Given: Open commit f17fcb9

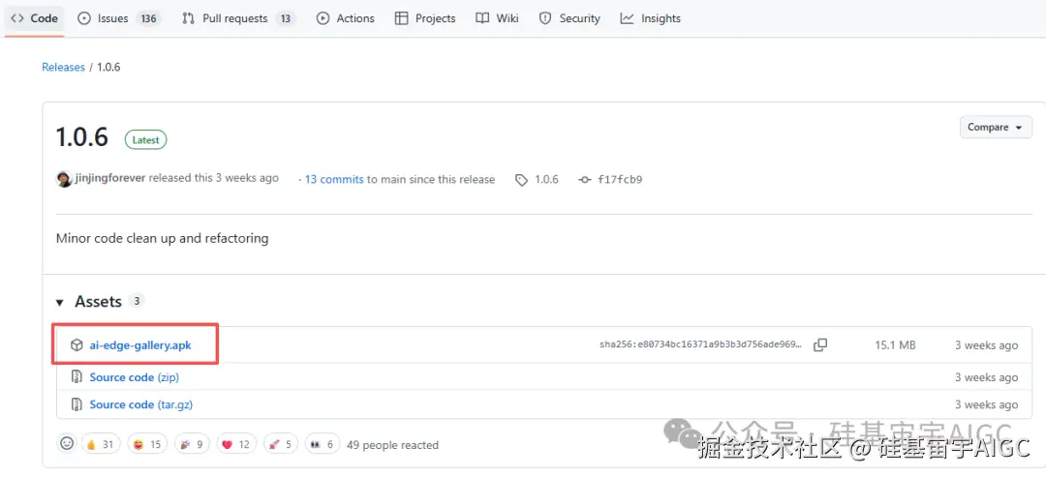Looking at the screenshot, I should [x=620, y=179].
